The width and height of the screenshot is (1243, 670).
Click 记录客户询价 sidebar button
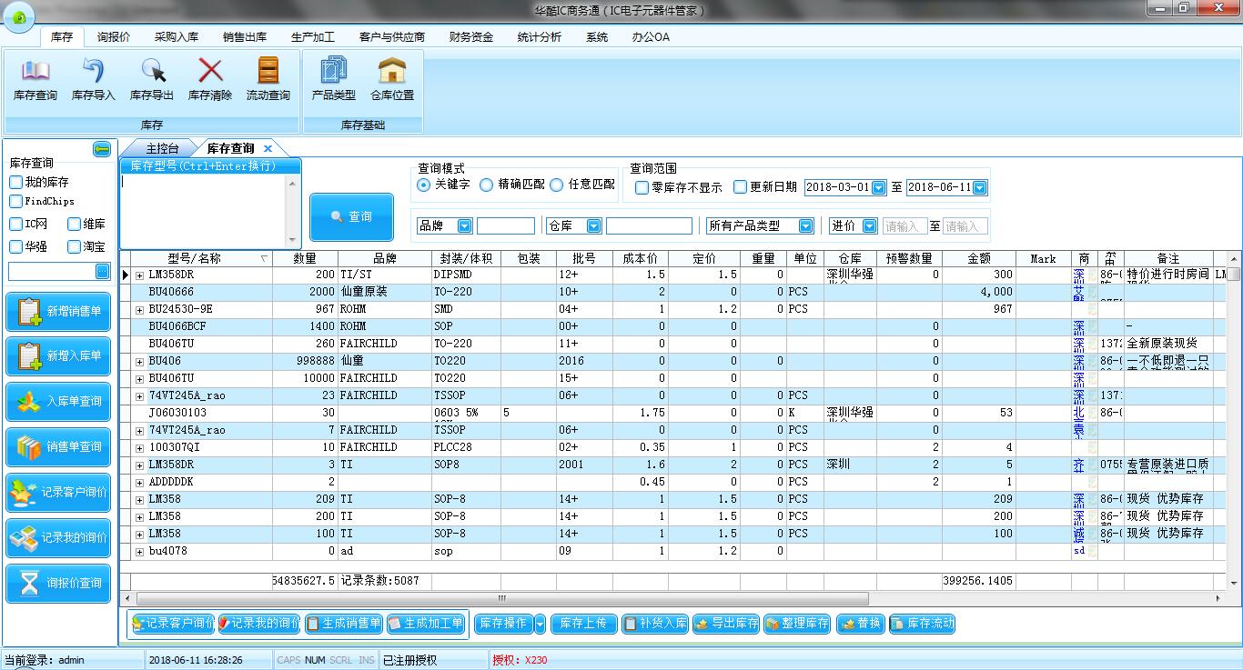58,493
